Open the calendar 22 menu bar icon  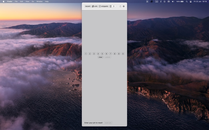[156, 2]
